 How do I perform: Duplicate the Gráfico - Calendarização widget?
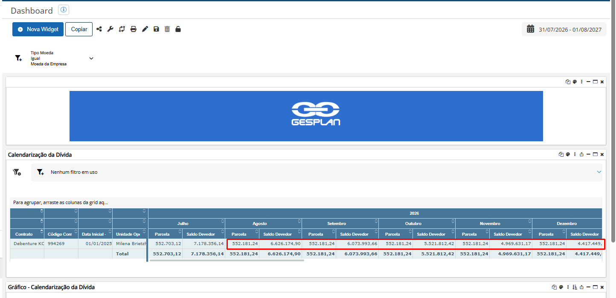click(x=554, y=287)
